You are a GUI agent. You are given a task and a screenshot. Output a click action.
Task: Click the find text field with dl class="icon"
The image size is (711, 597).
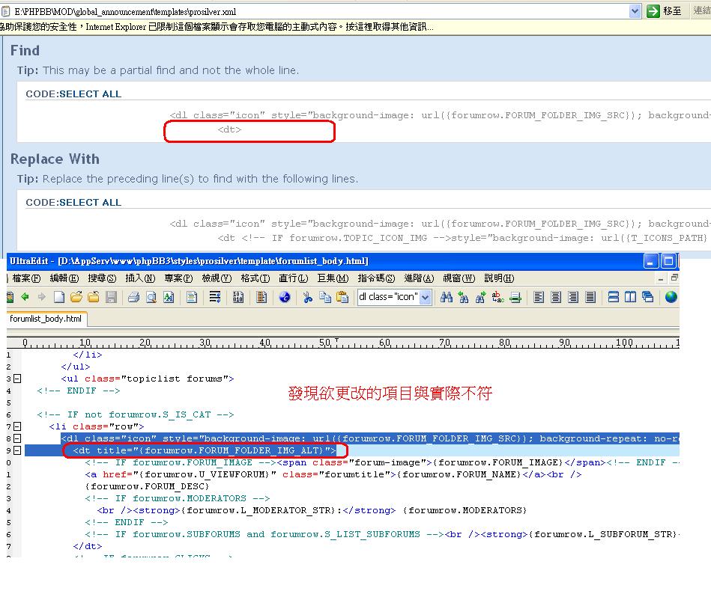[x=389, y=297]
